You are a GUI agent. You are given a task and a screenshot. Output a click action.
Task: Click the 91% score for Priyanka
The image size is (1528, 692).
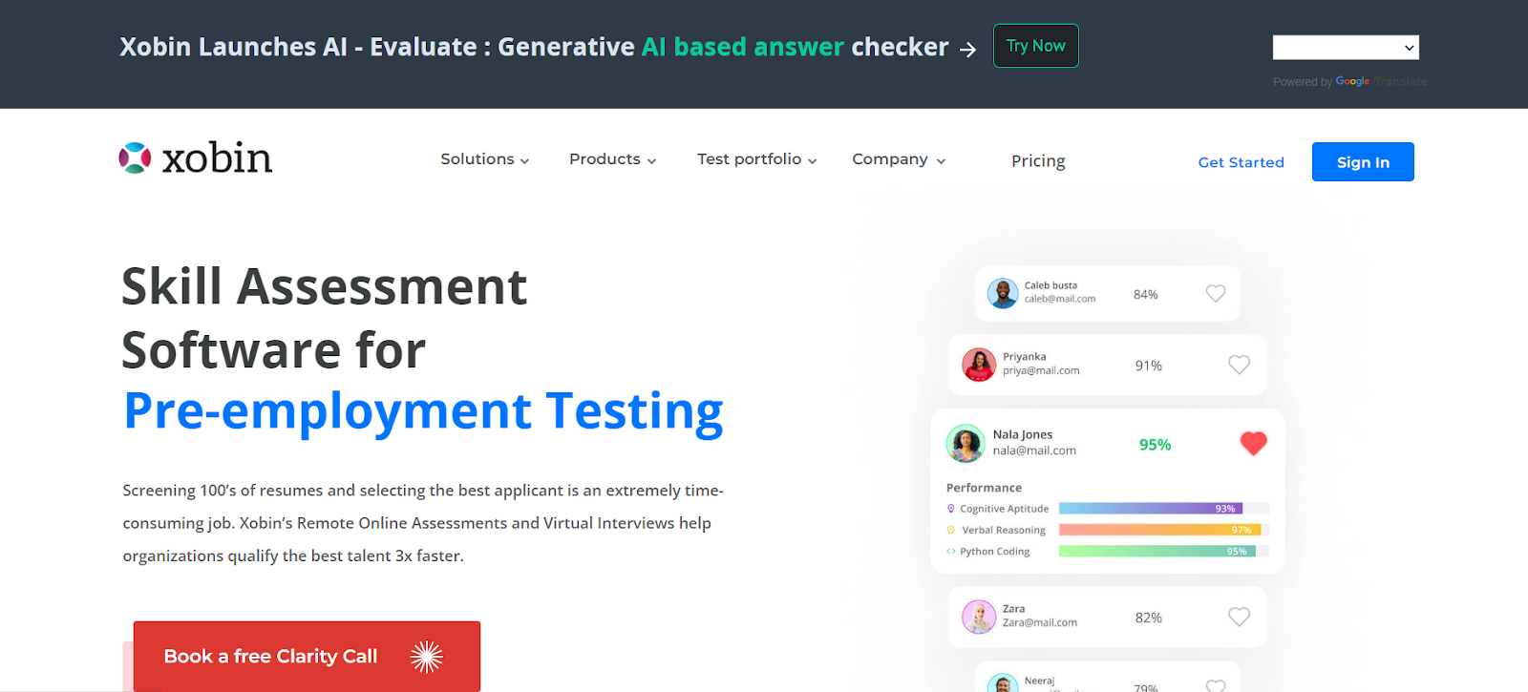(1149, 366)
